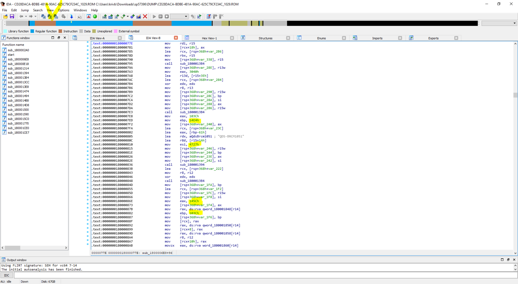Screen dimensions: 518x284
Task: Open a file with the folder icon
Action: [6, 17]
